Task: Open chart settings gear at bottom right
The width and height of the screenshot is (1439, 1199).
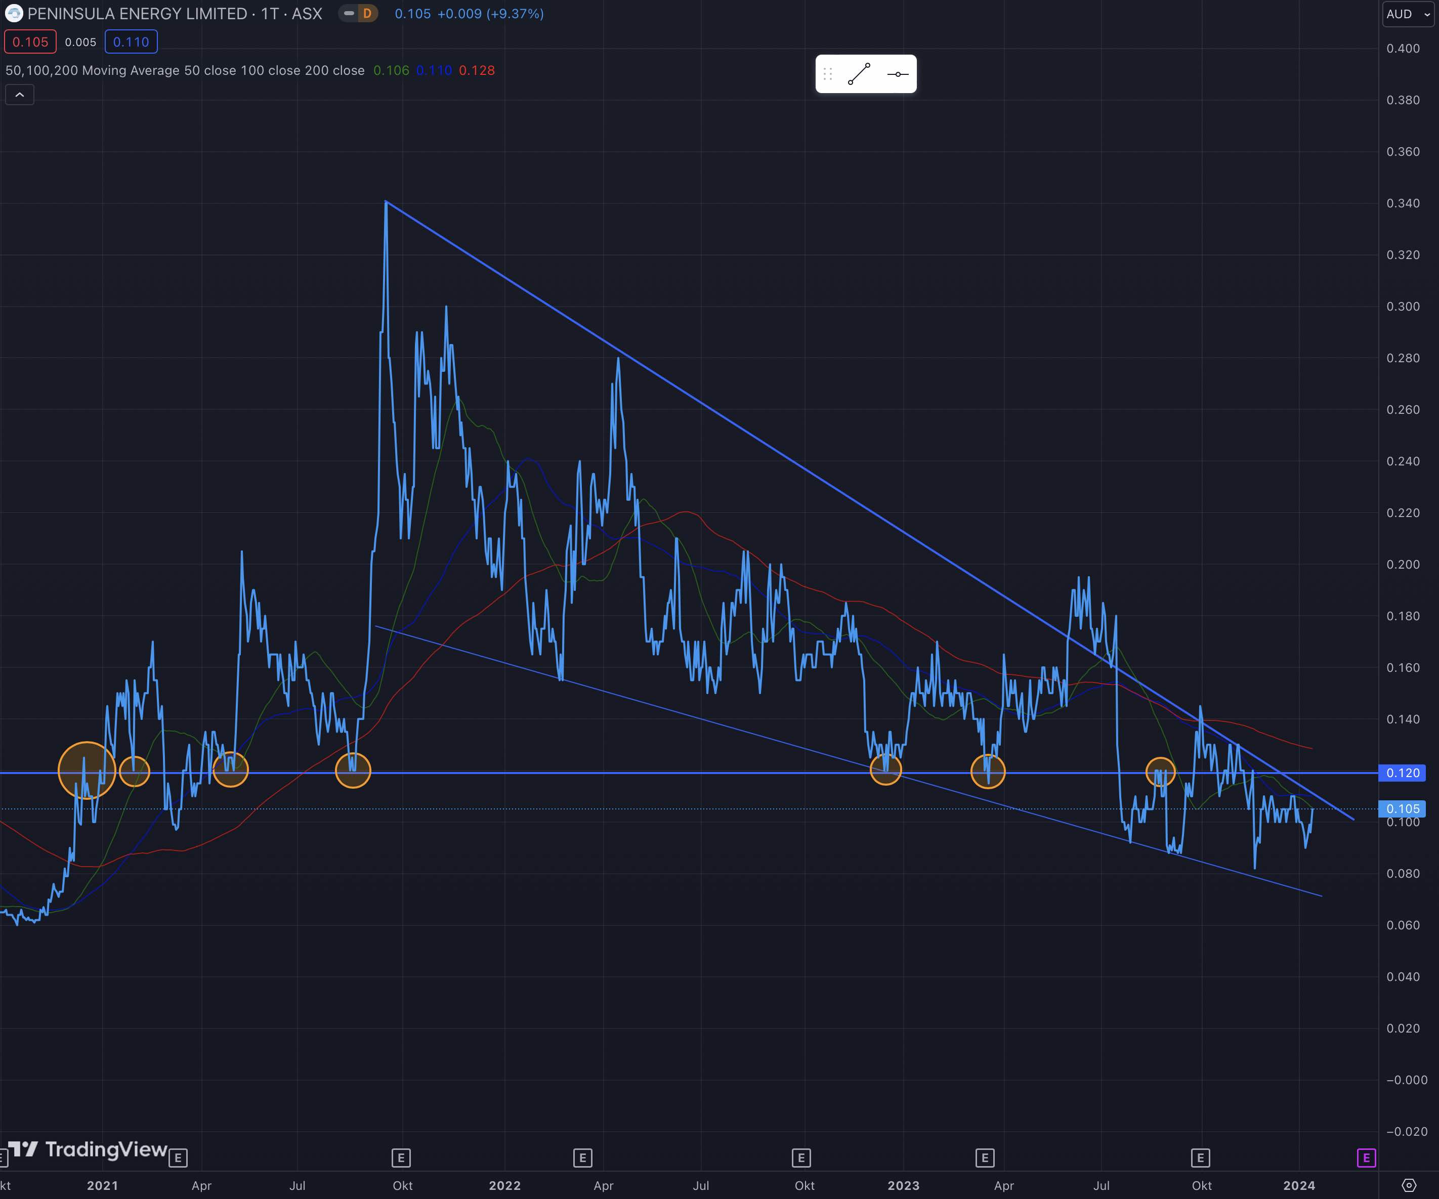Action: tap(1409, 1185)
